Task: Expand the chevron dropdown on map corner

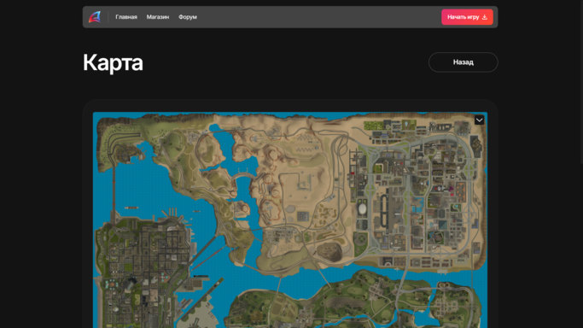Action: tap(479, 120)
